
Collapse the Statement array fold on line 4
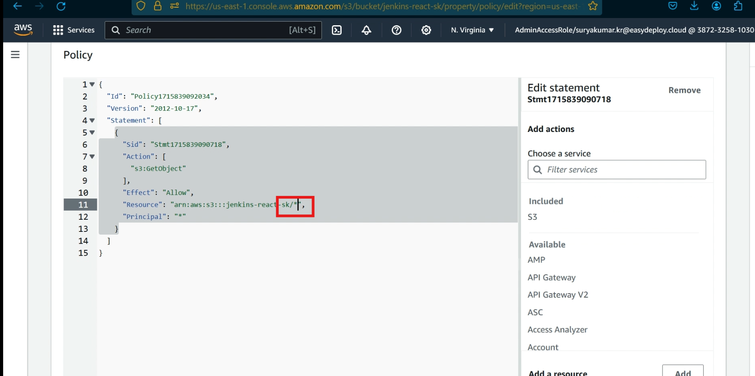pos(92,121)
